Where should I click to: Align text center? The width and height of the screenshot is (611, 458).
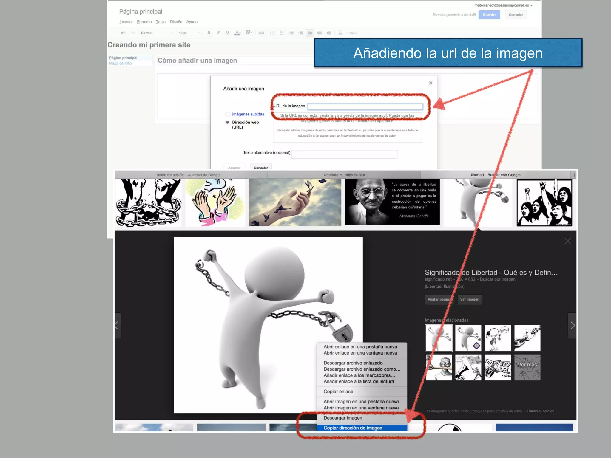click(320, 33)
